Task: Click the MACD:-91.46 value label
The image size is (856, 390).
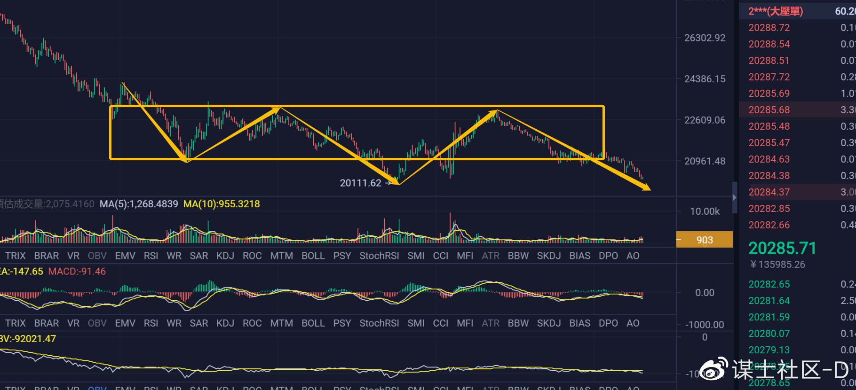Action: [77, 272]
